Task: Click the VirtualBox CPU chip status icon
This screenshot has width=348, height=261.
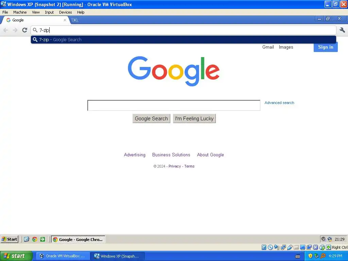Action: 315,247
